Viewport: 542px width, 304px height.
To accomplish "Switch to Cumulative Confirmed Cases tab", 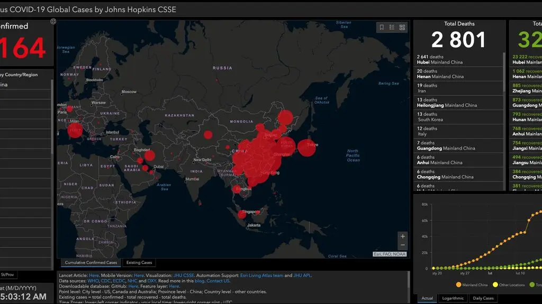I will pyautogui.click(x=91, y=263).
